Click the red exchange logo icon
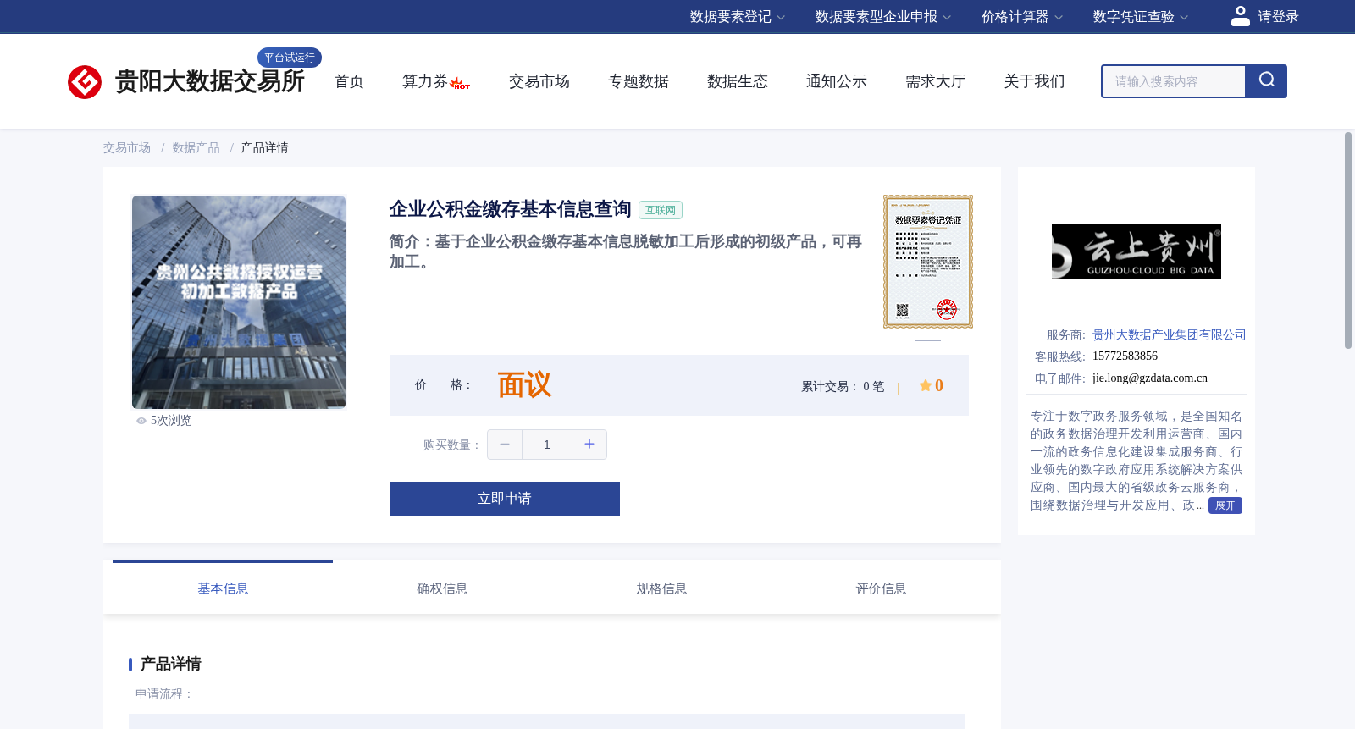1355x729 pixels. (x=85, y=82)
